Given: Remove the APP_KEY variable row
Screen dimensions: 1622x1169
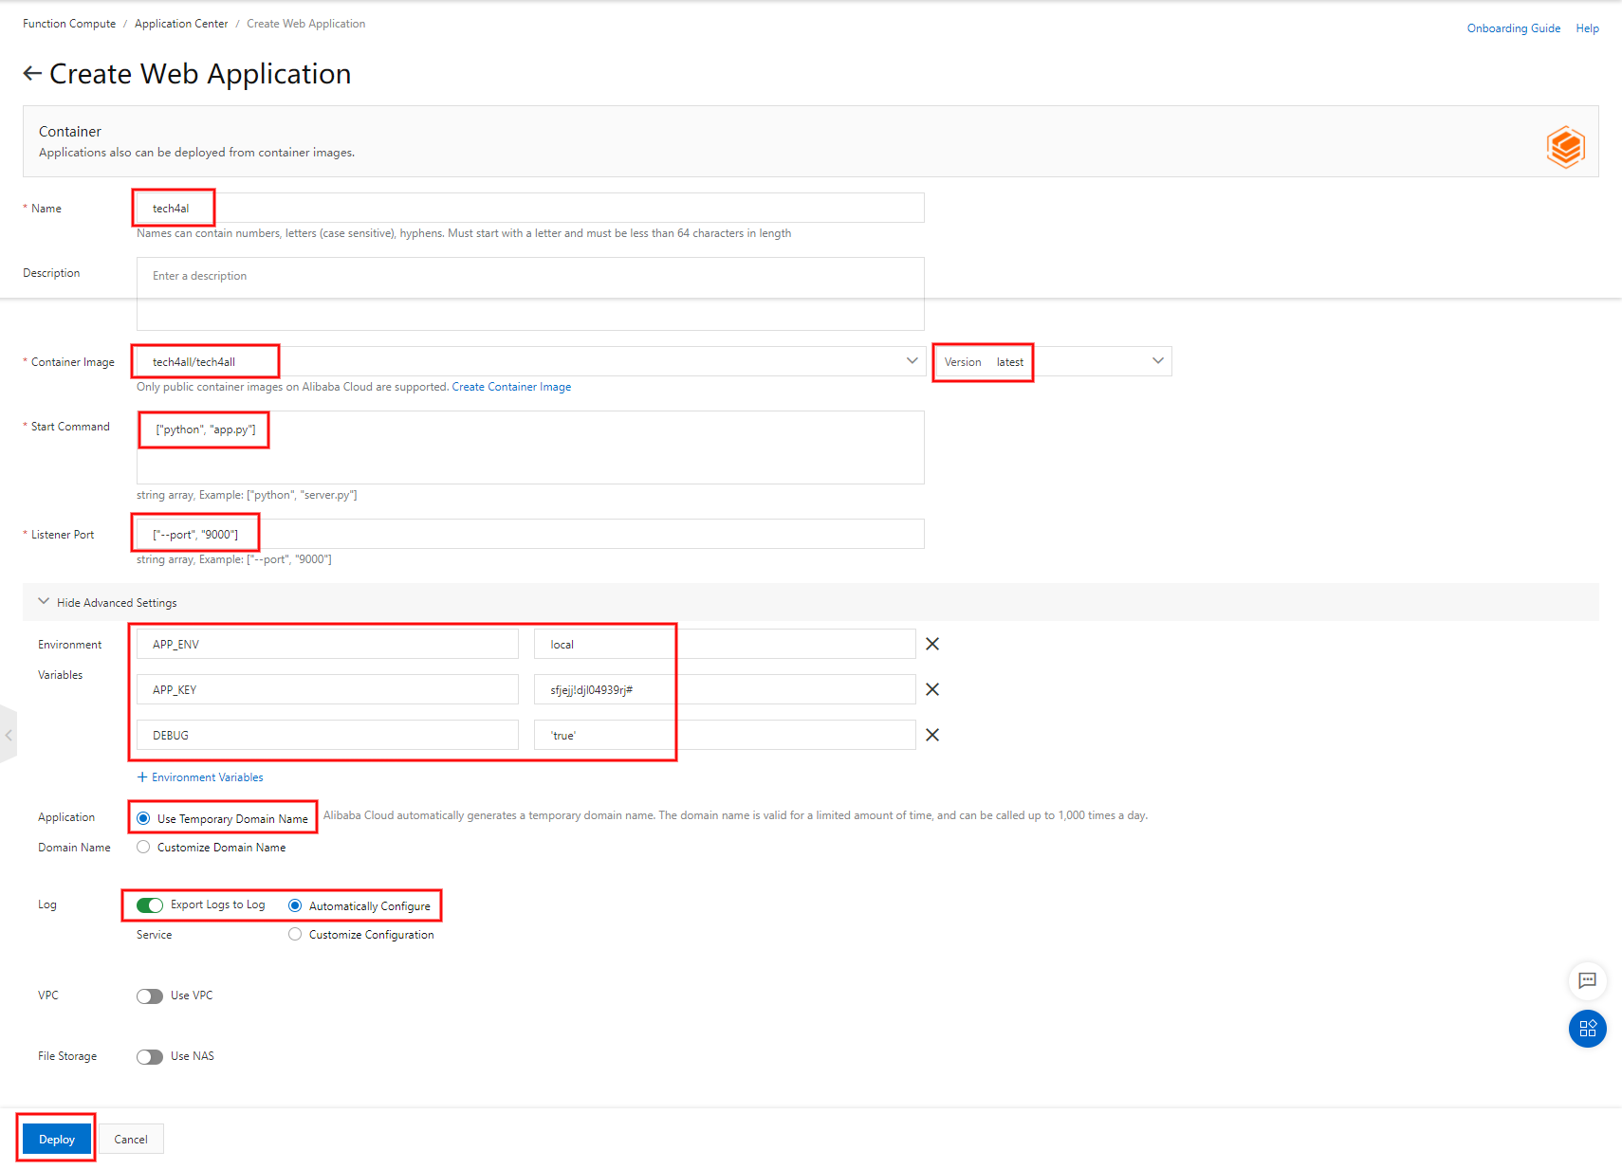Looking at the screenshot, I should 932,689.
